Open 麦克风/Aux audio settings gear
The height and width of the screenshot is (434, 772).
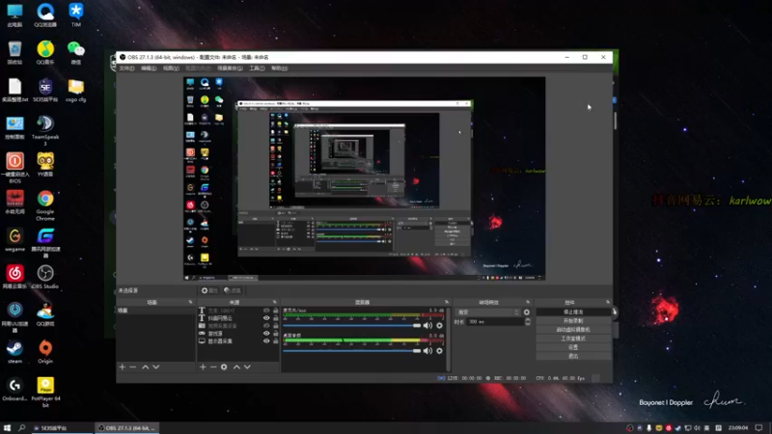439,325
